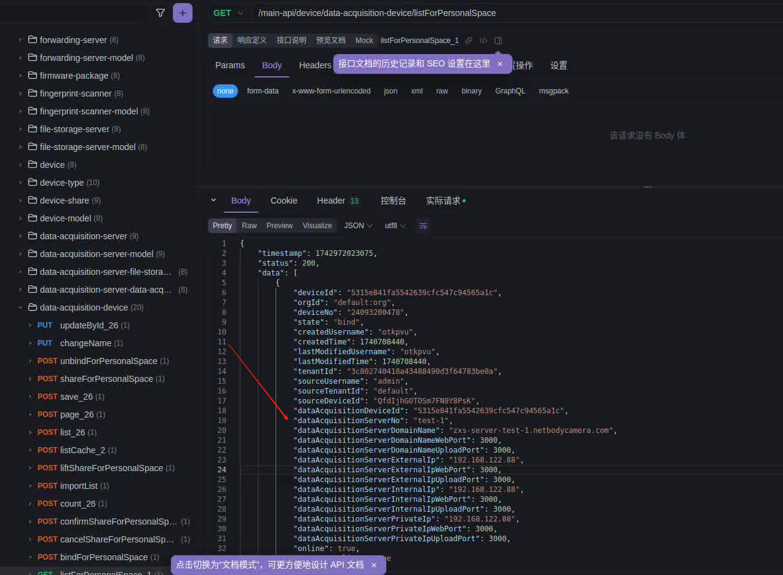783x575 pixels.
Task: Choose the json body type option
Action: pos(391,91)
